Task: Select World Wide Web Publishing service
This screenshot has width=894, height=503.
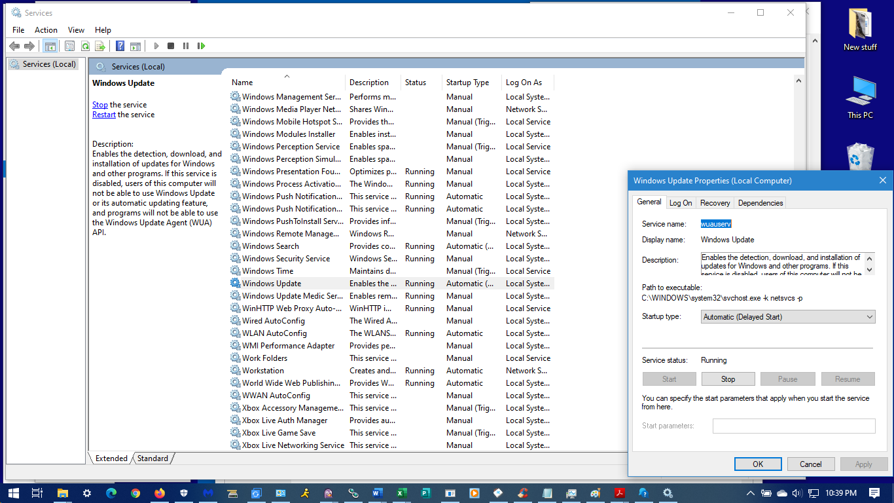Action: (x=392, y=383)
